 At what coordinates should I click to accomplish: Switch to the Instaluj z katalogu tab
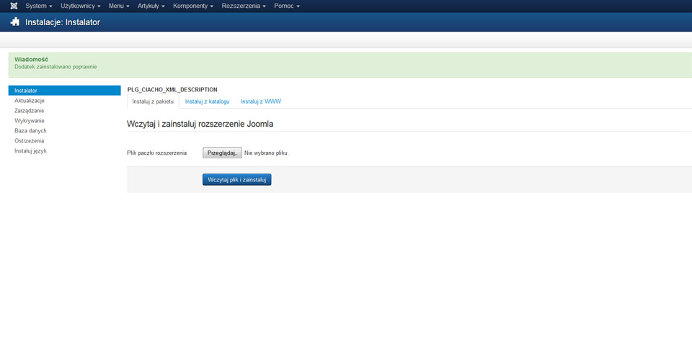coord(207,101)
